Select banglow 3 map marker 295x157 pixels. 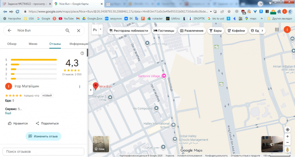coord(110,97)
